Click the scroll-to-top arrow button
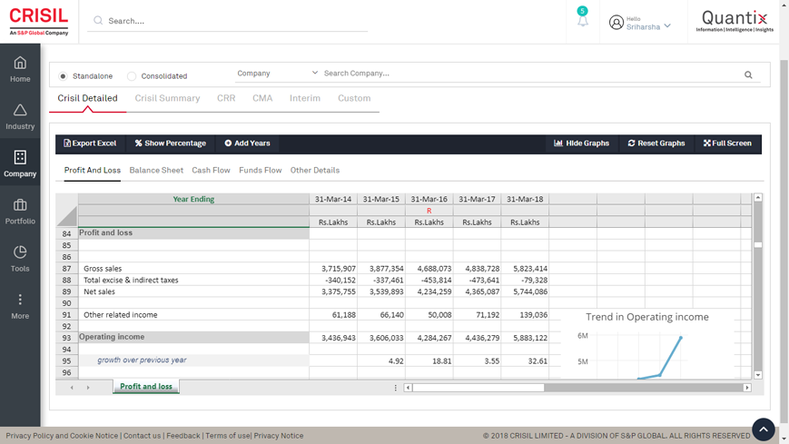 763,429
